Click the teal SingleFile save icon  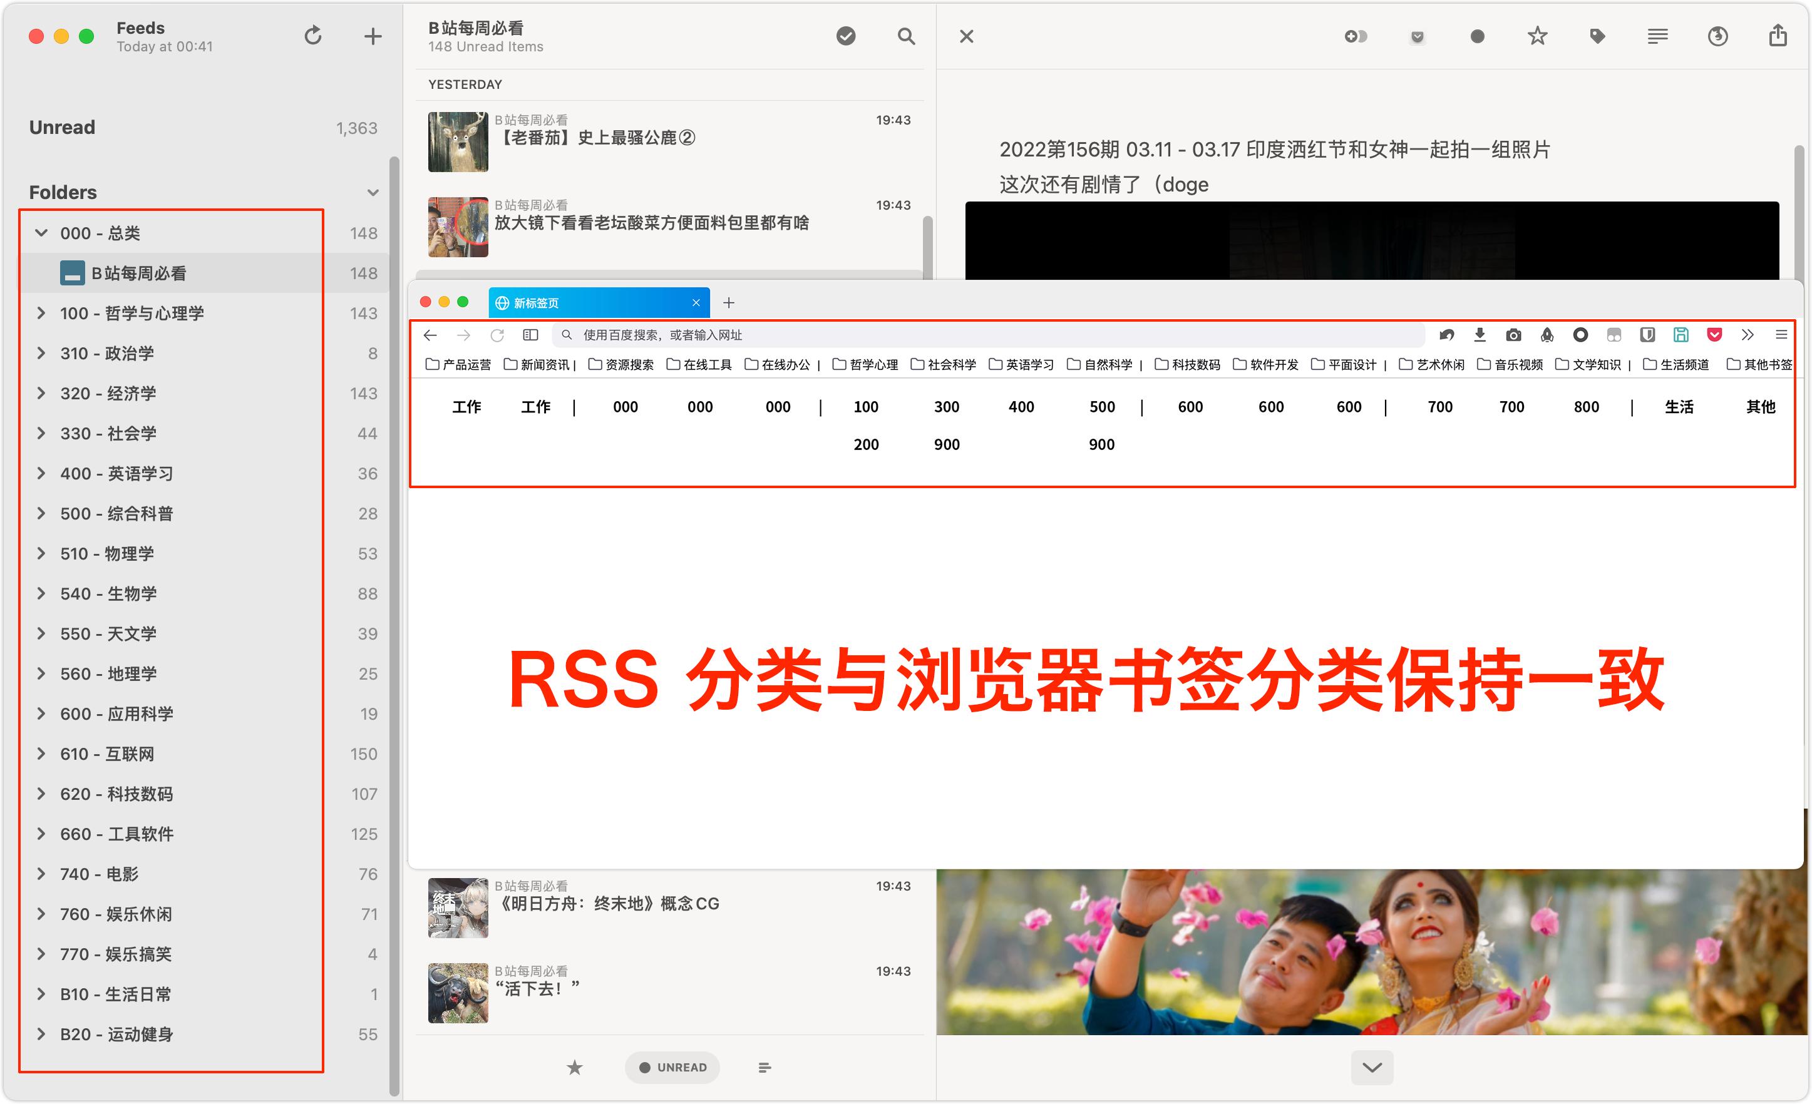coord(1681,334)
